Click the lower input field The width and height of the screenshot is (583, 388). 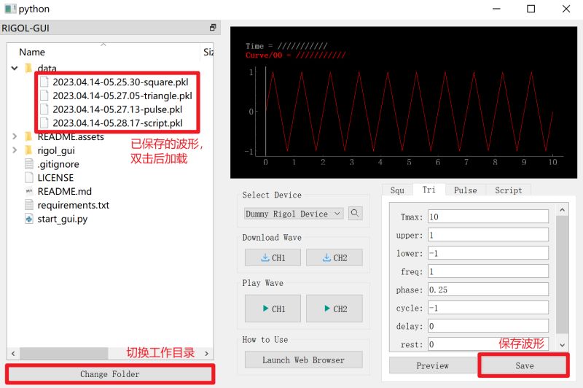pyautogui.click(x=488, y=253)
